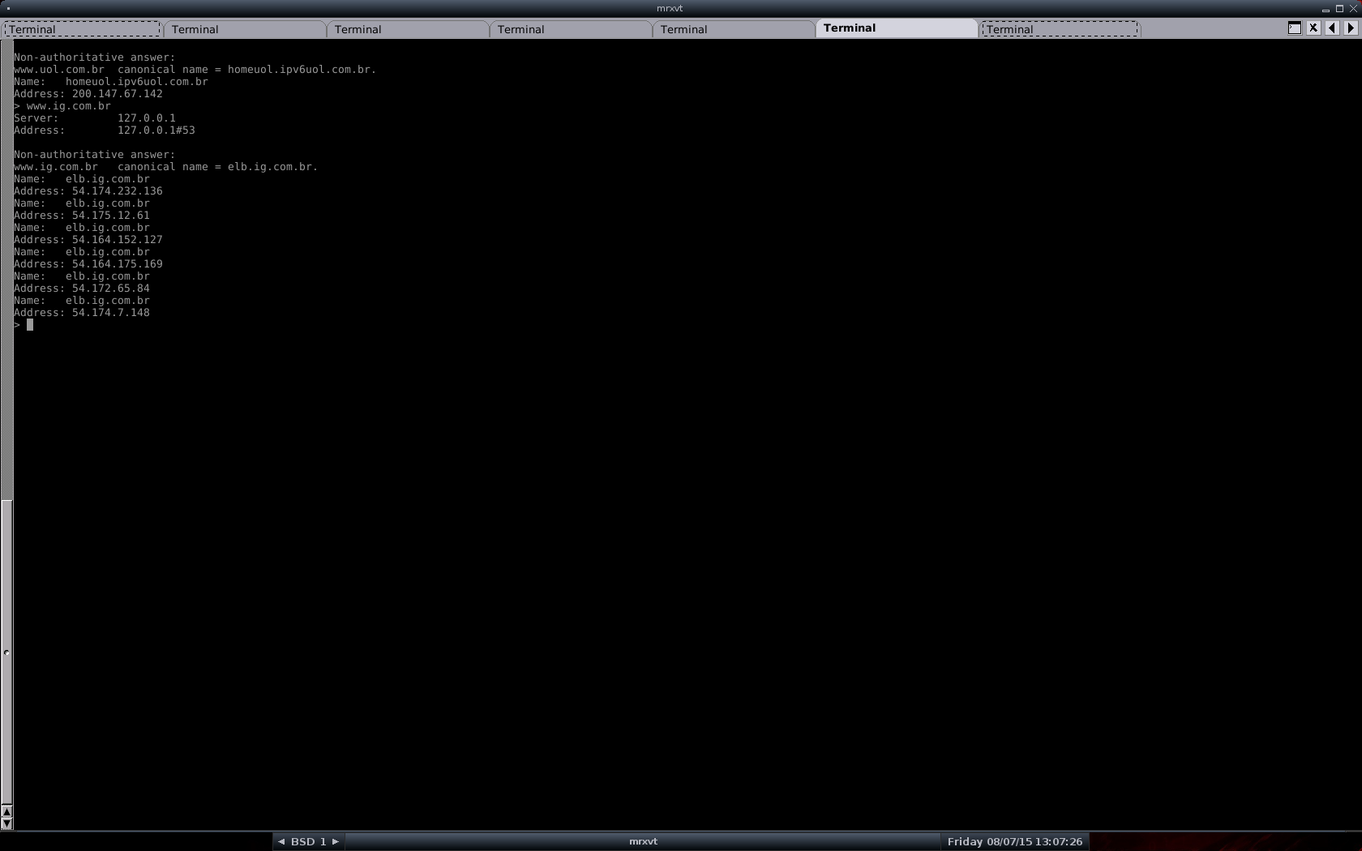Go to the previous tab with the left arrow
1362x851 pixels.
pos(1332,28)
